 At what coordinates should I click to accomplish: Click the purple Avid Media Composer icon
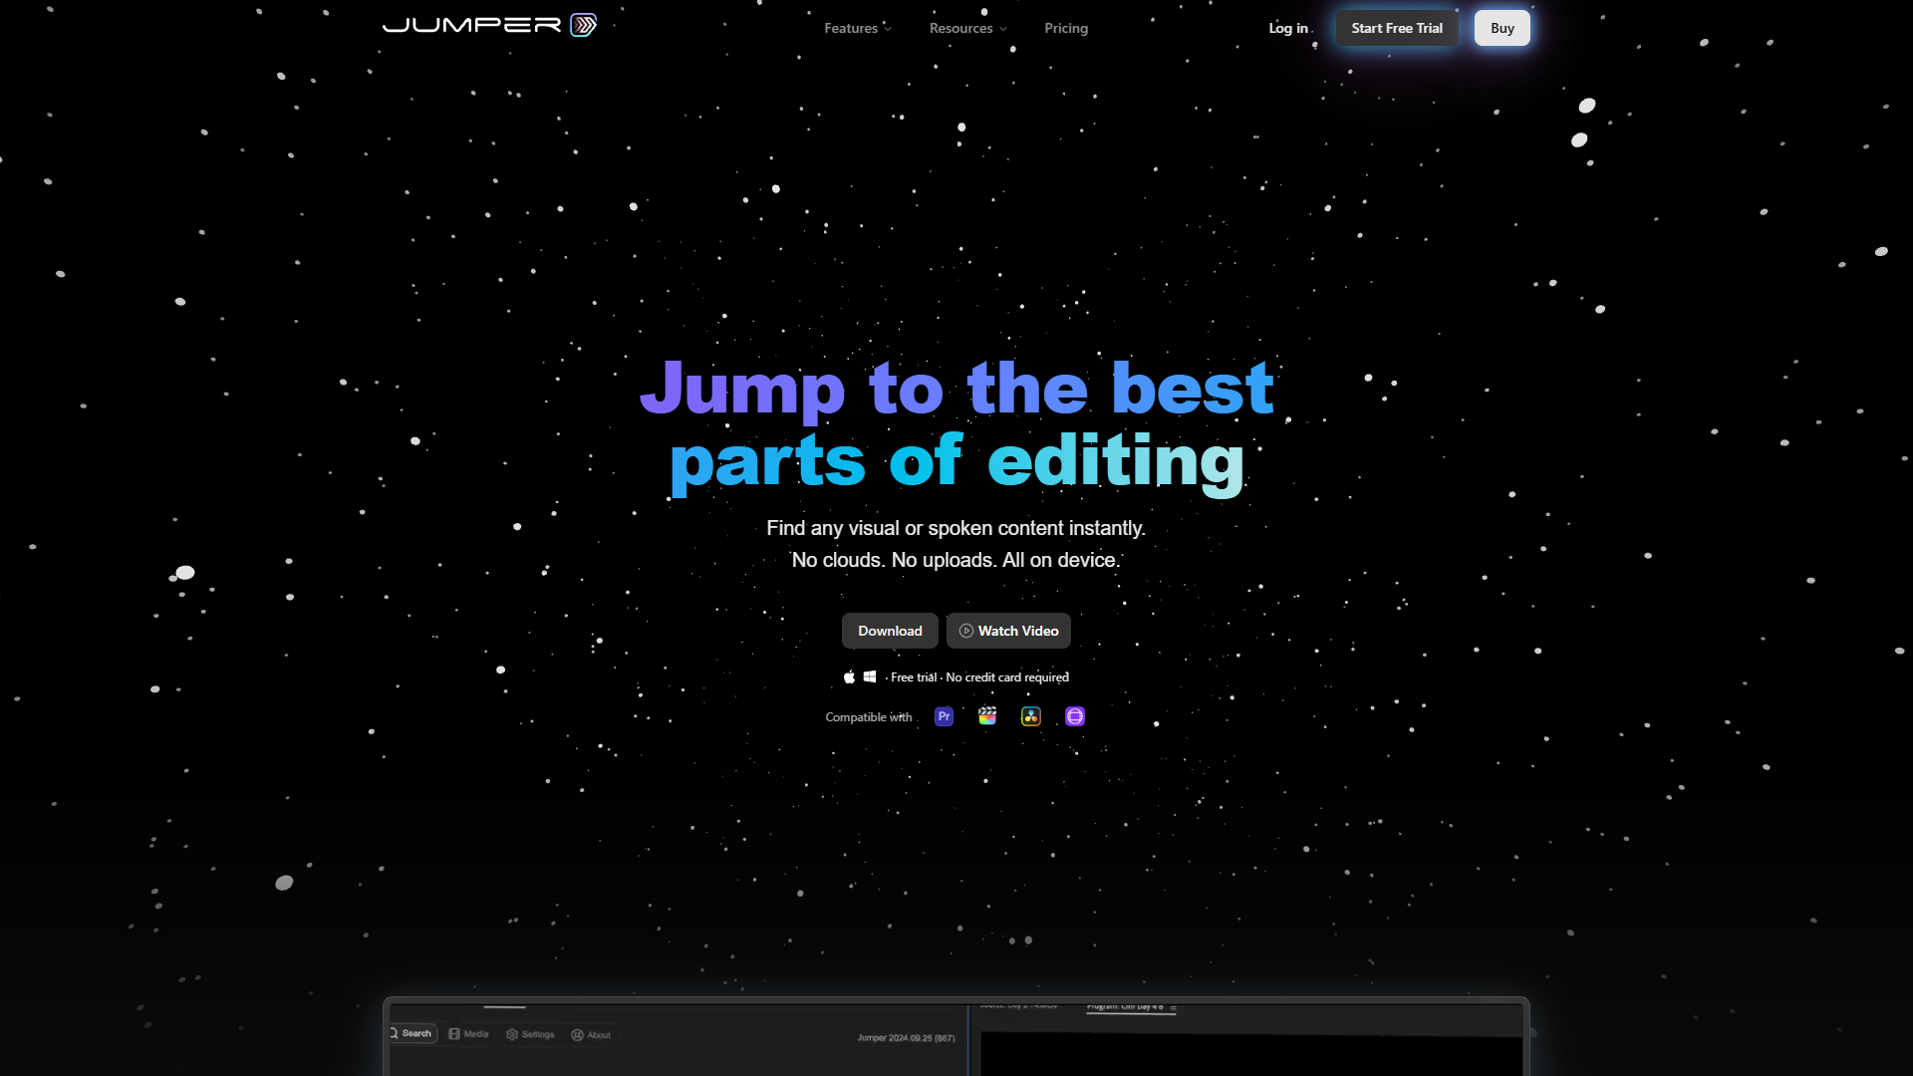[x=1075, y=716]
